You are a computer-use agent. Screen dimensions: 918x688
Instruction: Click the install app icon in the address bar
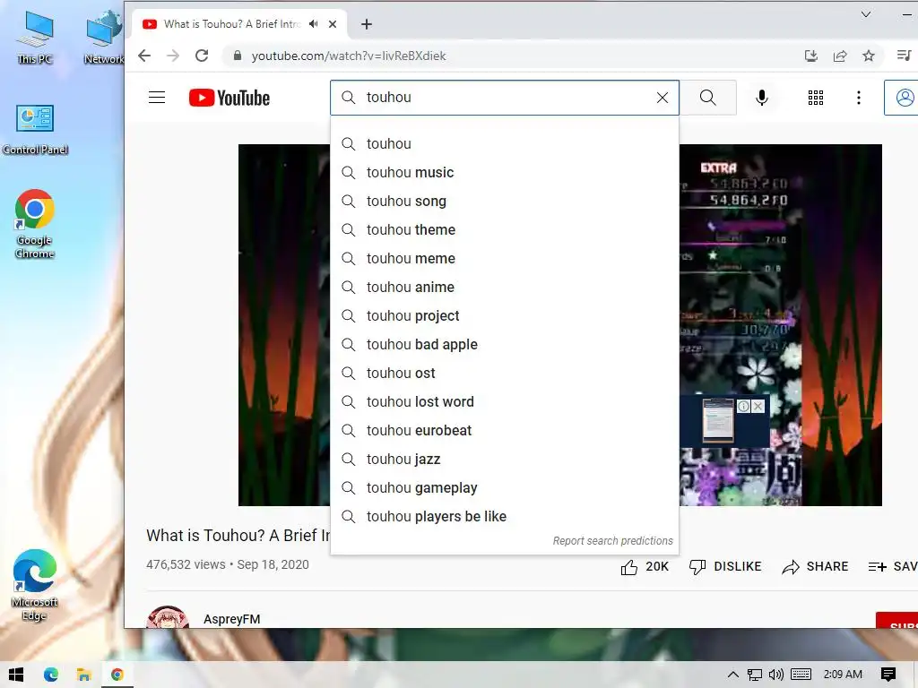coord(810,56)
